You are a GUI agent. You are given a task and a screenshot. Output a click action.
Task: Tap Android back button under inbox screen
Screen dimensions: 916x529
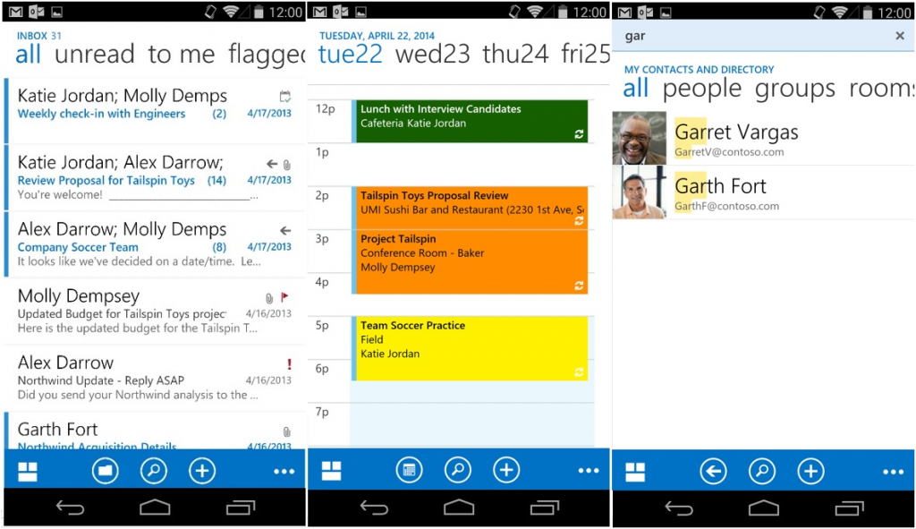70,508
